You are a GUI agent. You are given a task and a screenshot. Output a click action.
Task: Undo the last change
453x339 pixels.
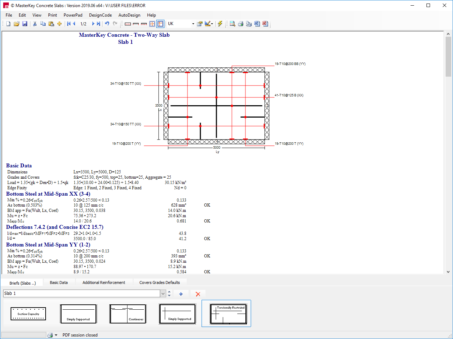pyautogui.click(x=108, y=24)
